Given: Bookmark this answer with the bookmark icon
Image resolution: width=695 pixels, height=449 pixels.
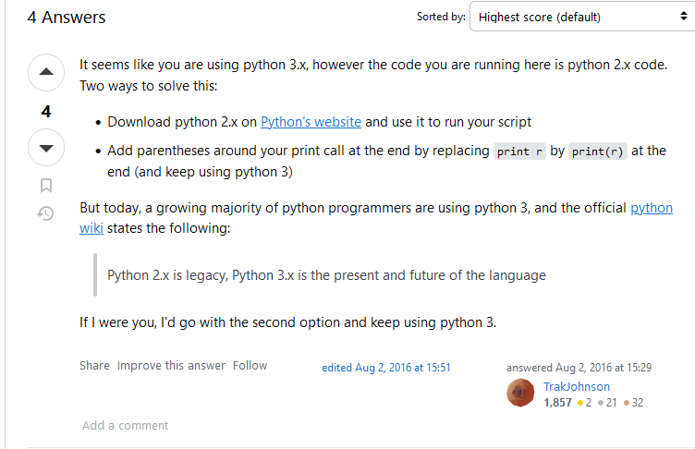Looking at the screenshot, I should 46,185.
